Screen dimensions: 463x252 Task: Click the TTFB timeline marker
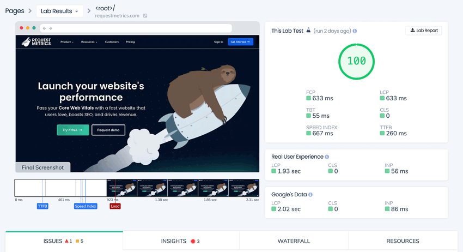(x=42, y=206)
